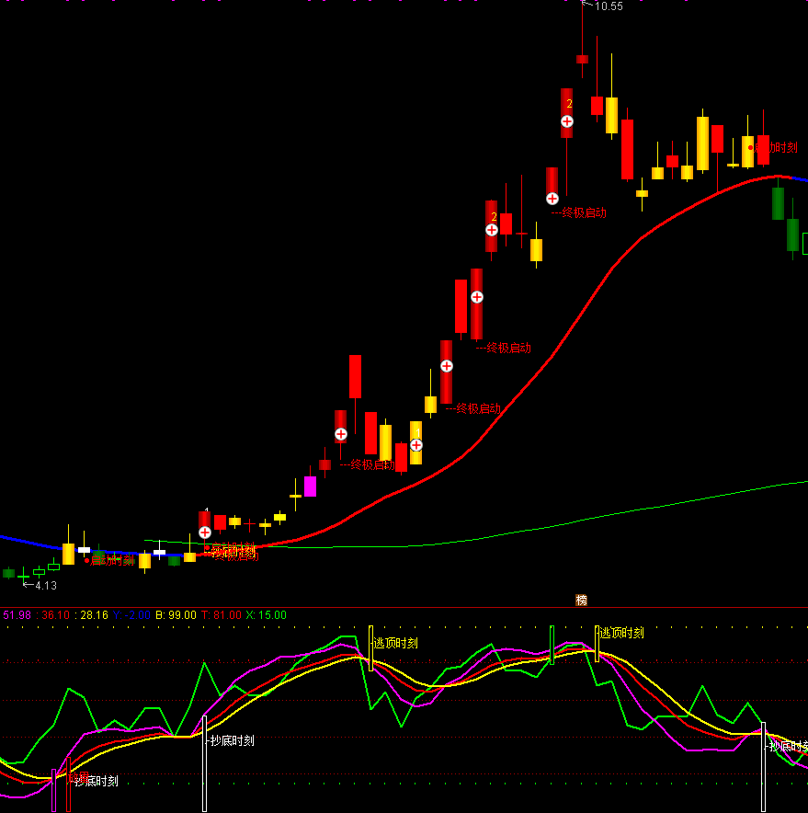Click the hexagonal plus marker on yellow candle
This screenshot has height=813, width=808.
(416, 445)
